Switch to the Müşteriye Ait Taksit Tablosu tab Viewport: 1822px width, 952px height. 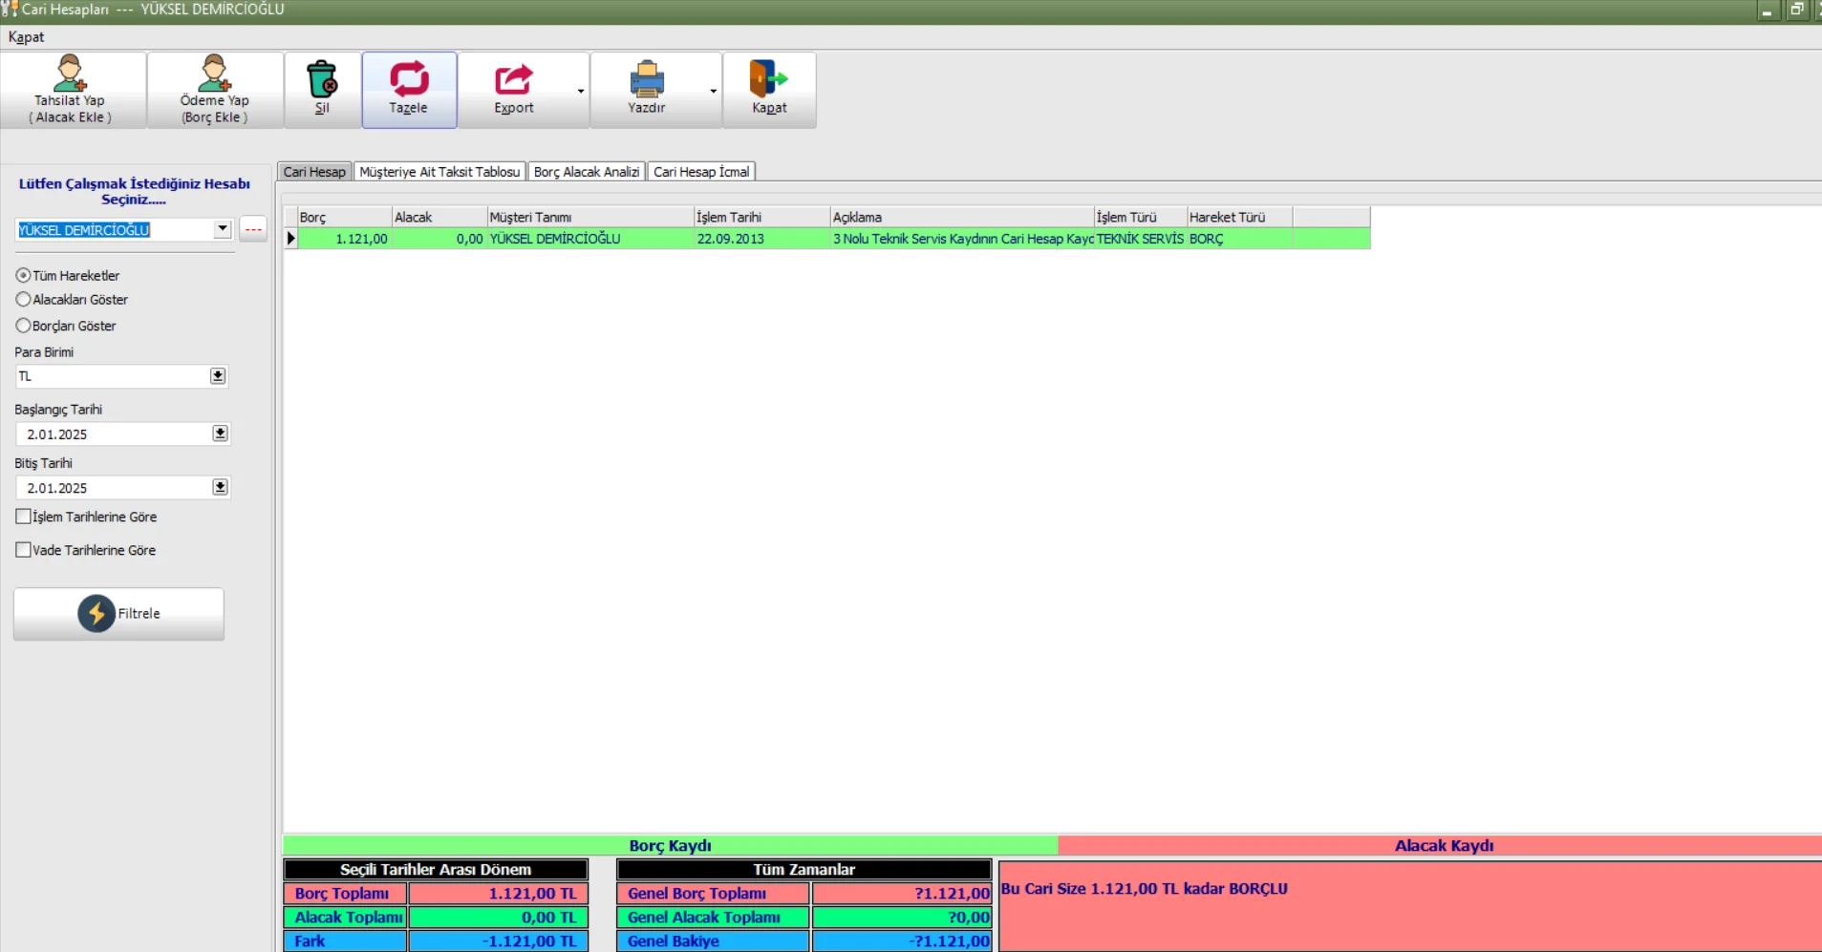439,172
